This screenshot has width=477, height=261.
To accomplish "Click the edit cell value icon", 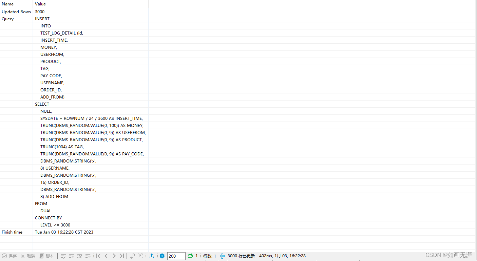I will [x=63, y=256].
